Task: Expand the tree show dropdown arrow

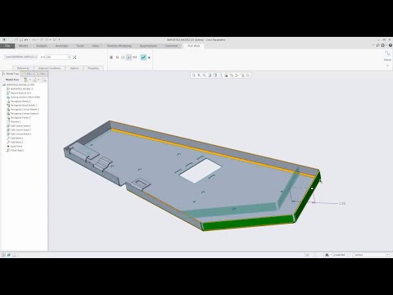Action: 38,79
